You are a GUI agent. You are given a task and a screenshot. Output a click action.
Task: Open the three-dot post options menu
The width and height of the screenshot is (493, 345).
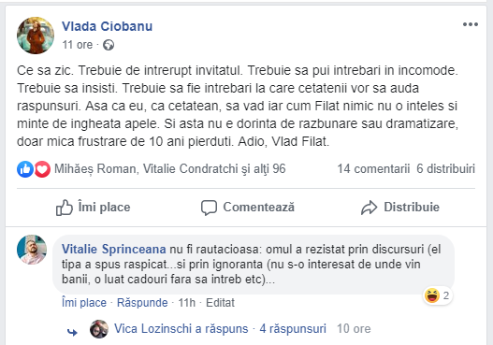pos(470,24)
